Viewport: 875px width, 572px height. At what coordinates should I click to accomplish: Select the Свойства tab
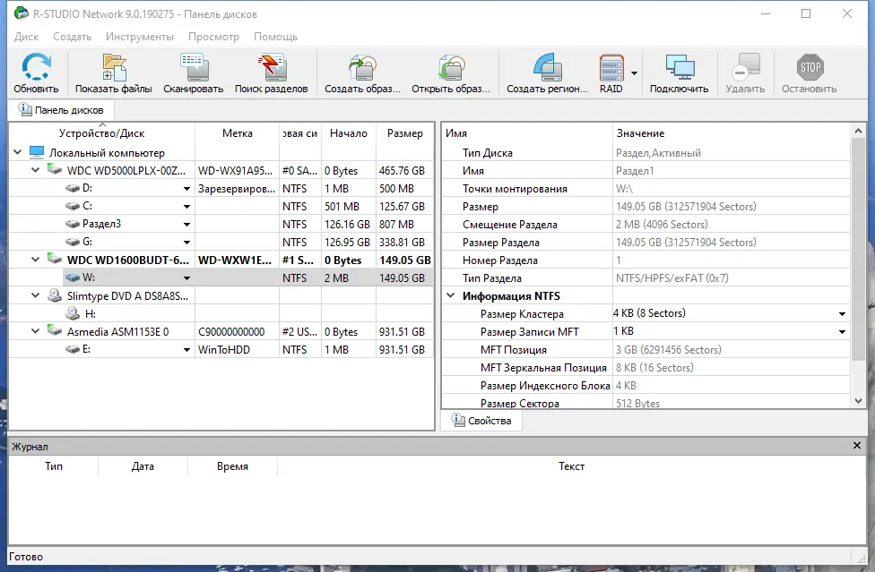[x=481, y=421]
